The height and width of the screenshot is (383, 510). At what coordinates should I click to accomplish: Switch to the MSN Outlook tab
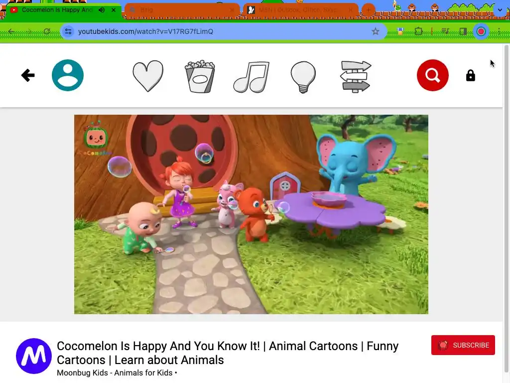[301, 10]
